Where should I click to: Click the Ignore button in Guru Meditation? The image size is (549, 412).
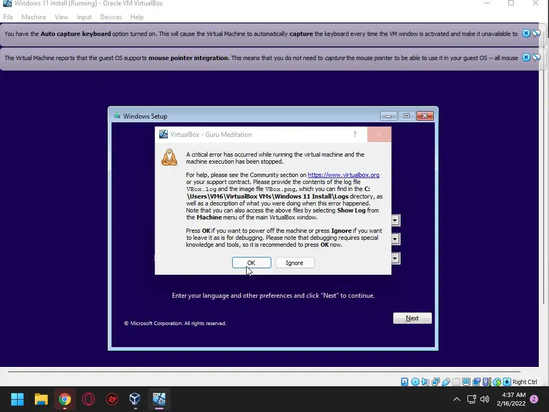tap(295, 263)
